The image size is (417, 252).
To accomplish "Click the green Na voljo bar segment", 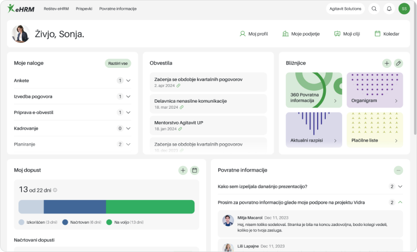I will (150, 207).
